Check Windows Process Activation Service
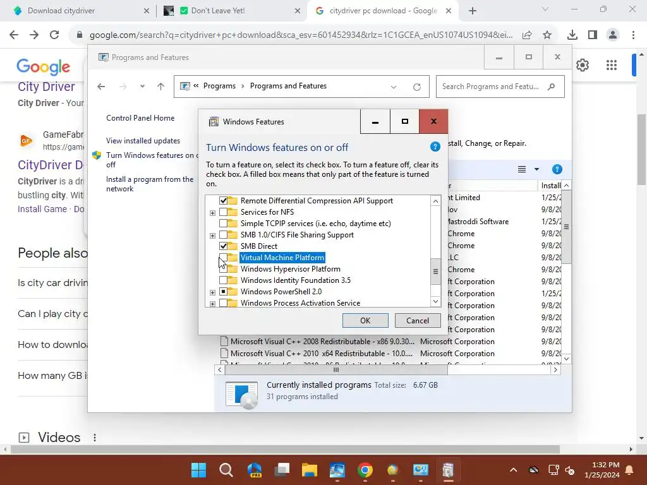The width and height of the screenshot is (647, 485). (223, 303)
